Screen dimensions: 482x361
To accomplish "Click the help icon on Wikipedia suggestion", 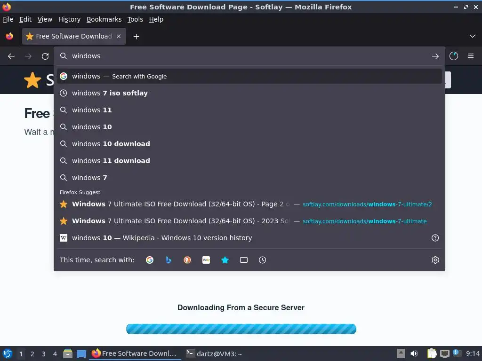I will pos(435,238).
